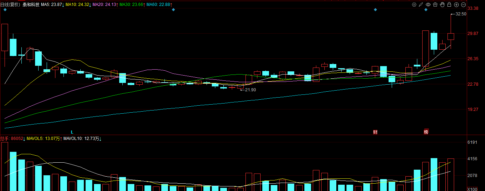Screen dimensions: 485x191
Task: Click the 泰和科技 stock name
Action: (x=31, y=5)
